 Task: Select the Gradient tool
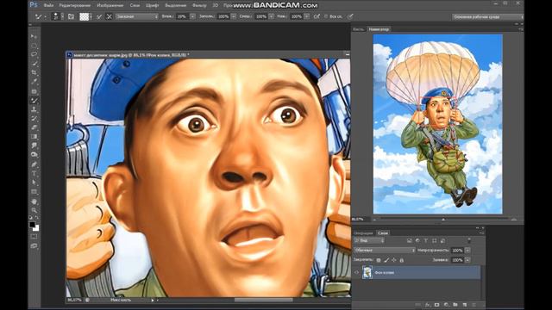(x=34, y=137)
